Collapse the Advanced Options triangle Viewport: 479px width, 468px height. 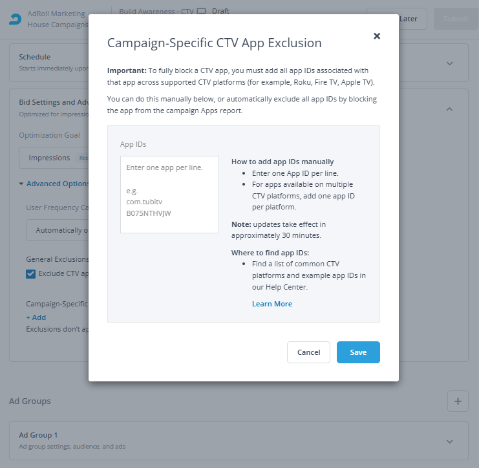21,184
